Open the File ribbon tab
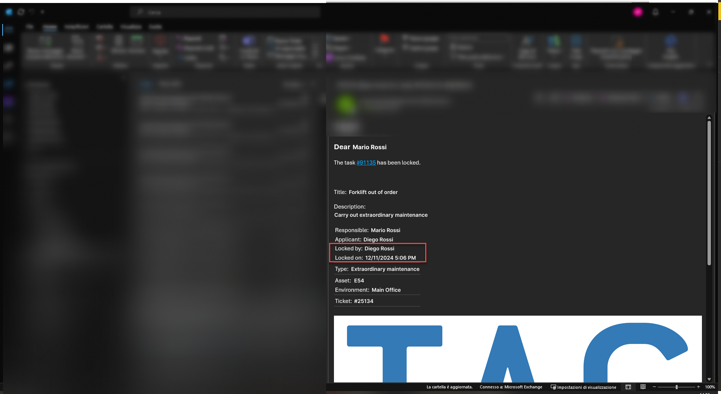The height and width of the screenshot is (394, 721). coord(30,27)
